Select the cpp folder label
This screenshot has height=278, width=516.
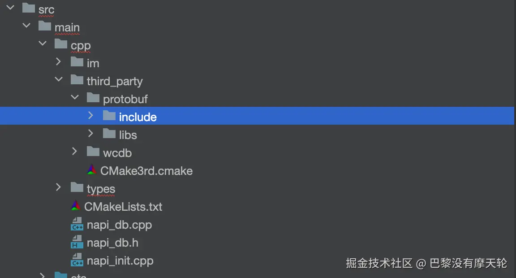coord(81,46)
